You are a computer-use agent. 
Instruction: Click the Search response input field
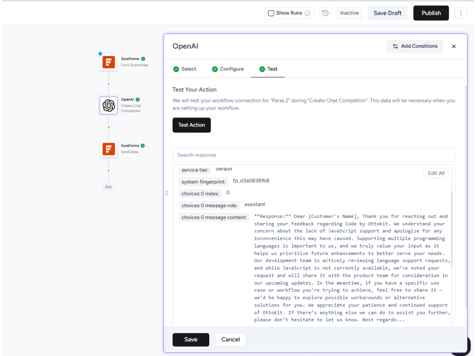[x=314, y=155]
